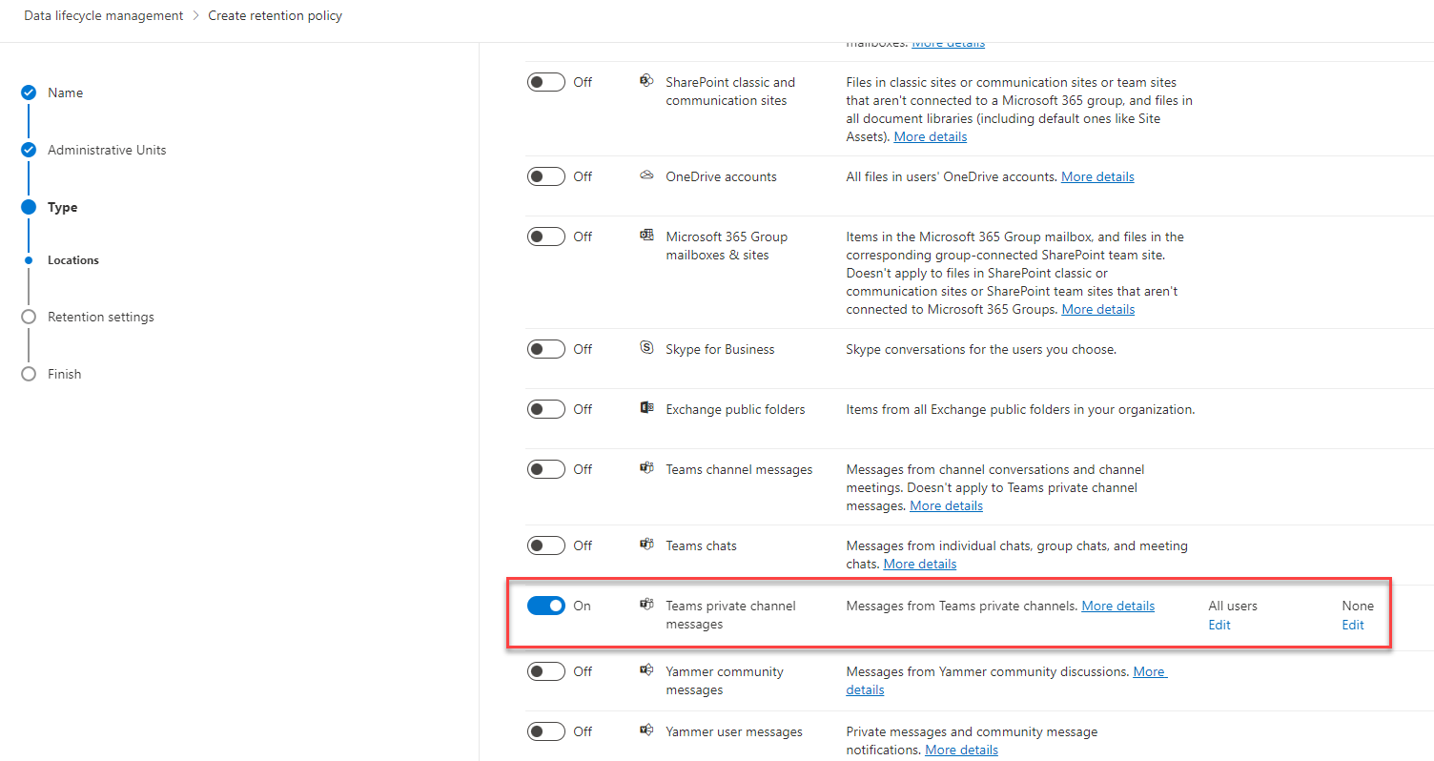Click the OneDrive accounts cloud icon
The width and height of the screenshot is (1434, 761).
click(x=646, y=175)
